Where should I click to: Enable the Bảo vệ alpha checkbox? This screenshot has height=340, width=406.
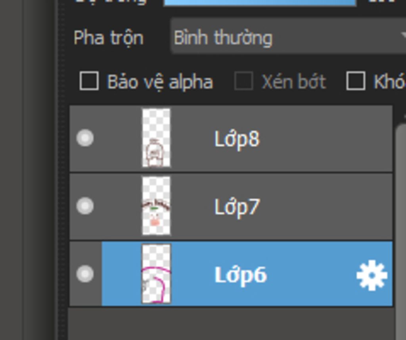[89, 81]
